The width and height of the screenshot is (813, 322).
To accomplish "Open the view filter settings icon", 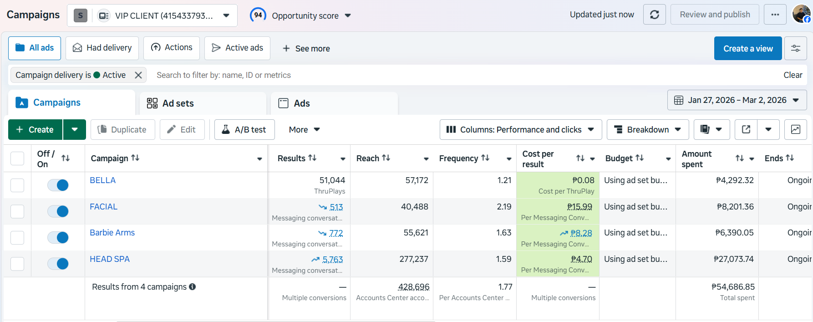I will click(x=795, y=48).
